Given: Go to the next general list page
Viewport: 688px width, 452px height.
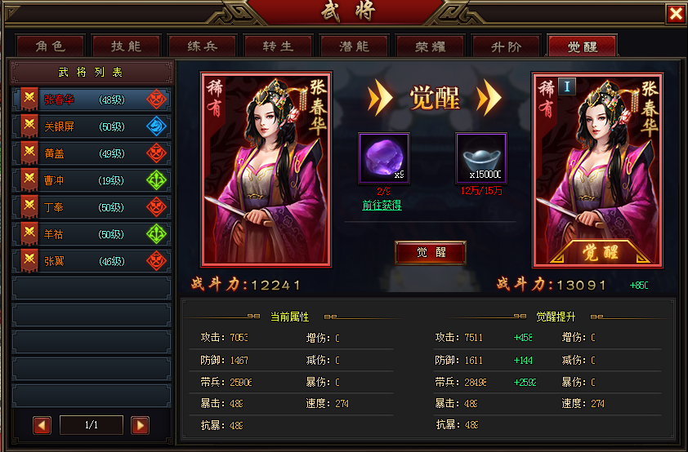Looking at the screenshot, I should [140, 425].
